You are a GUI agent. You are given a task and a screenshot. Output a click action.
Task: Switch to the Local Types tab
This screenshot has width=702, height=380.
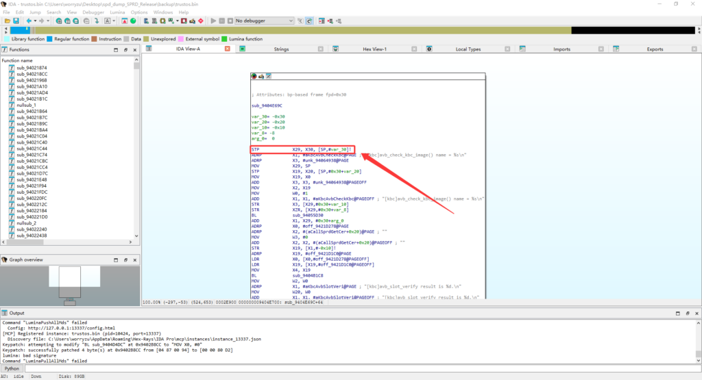pos(468,49)
